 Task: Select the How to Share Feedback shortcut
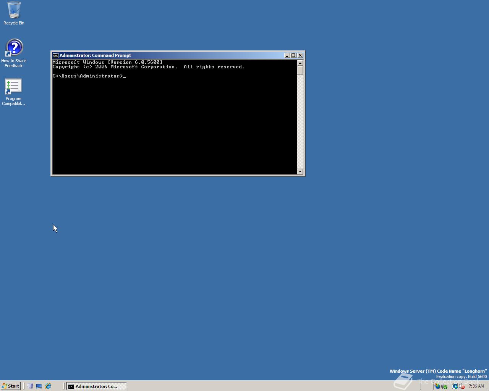(x=14, y=53)
